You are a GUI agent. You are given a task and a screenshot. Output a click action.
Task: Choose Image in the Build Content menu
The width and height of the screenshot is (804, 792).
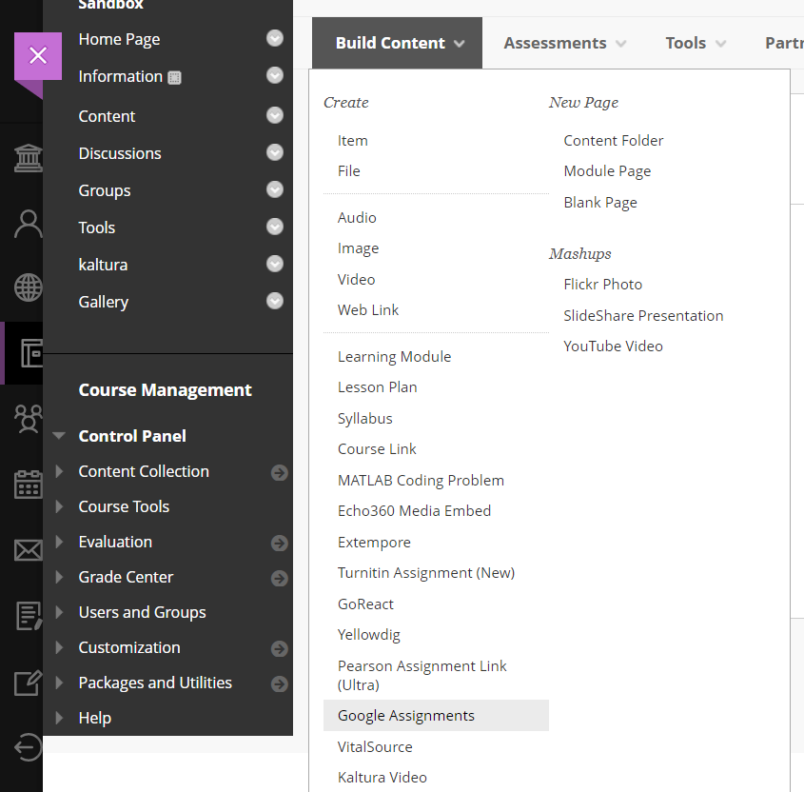pyautogui.click(x=358, y=248)
